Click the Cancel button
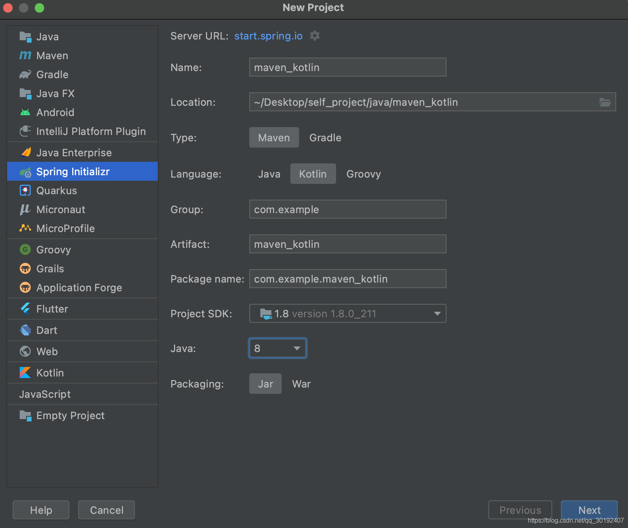The width and height of the screenshot is (628, 528). click(107, 510)
